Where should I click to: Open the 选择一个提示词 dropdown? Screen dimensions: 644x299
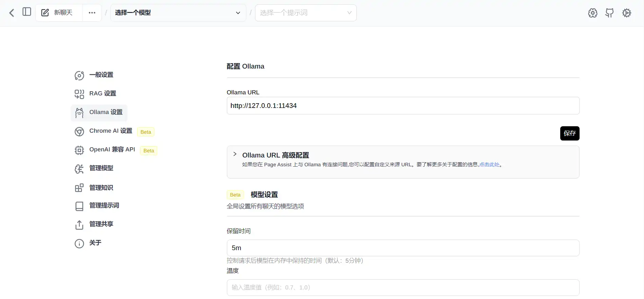point(306,13)
